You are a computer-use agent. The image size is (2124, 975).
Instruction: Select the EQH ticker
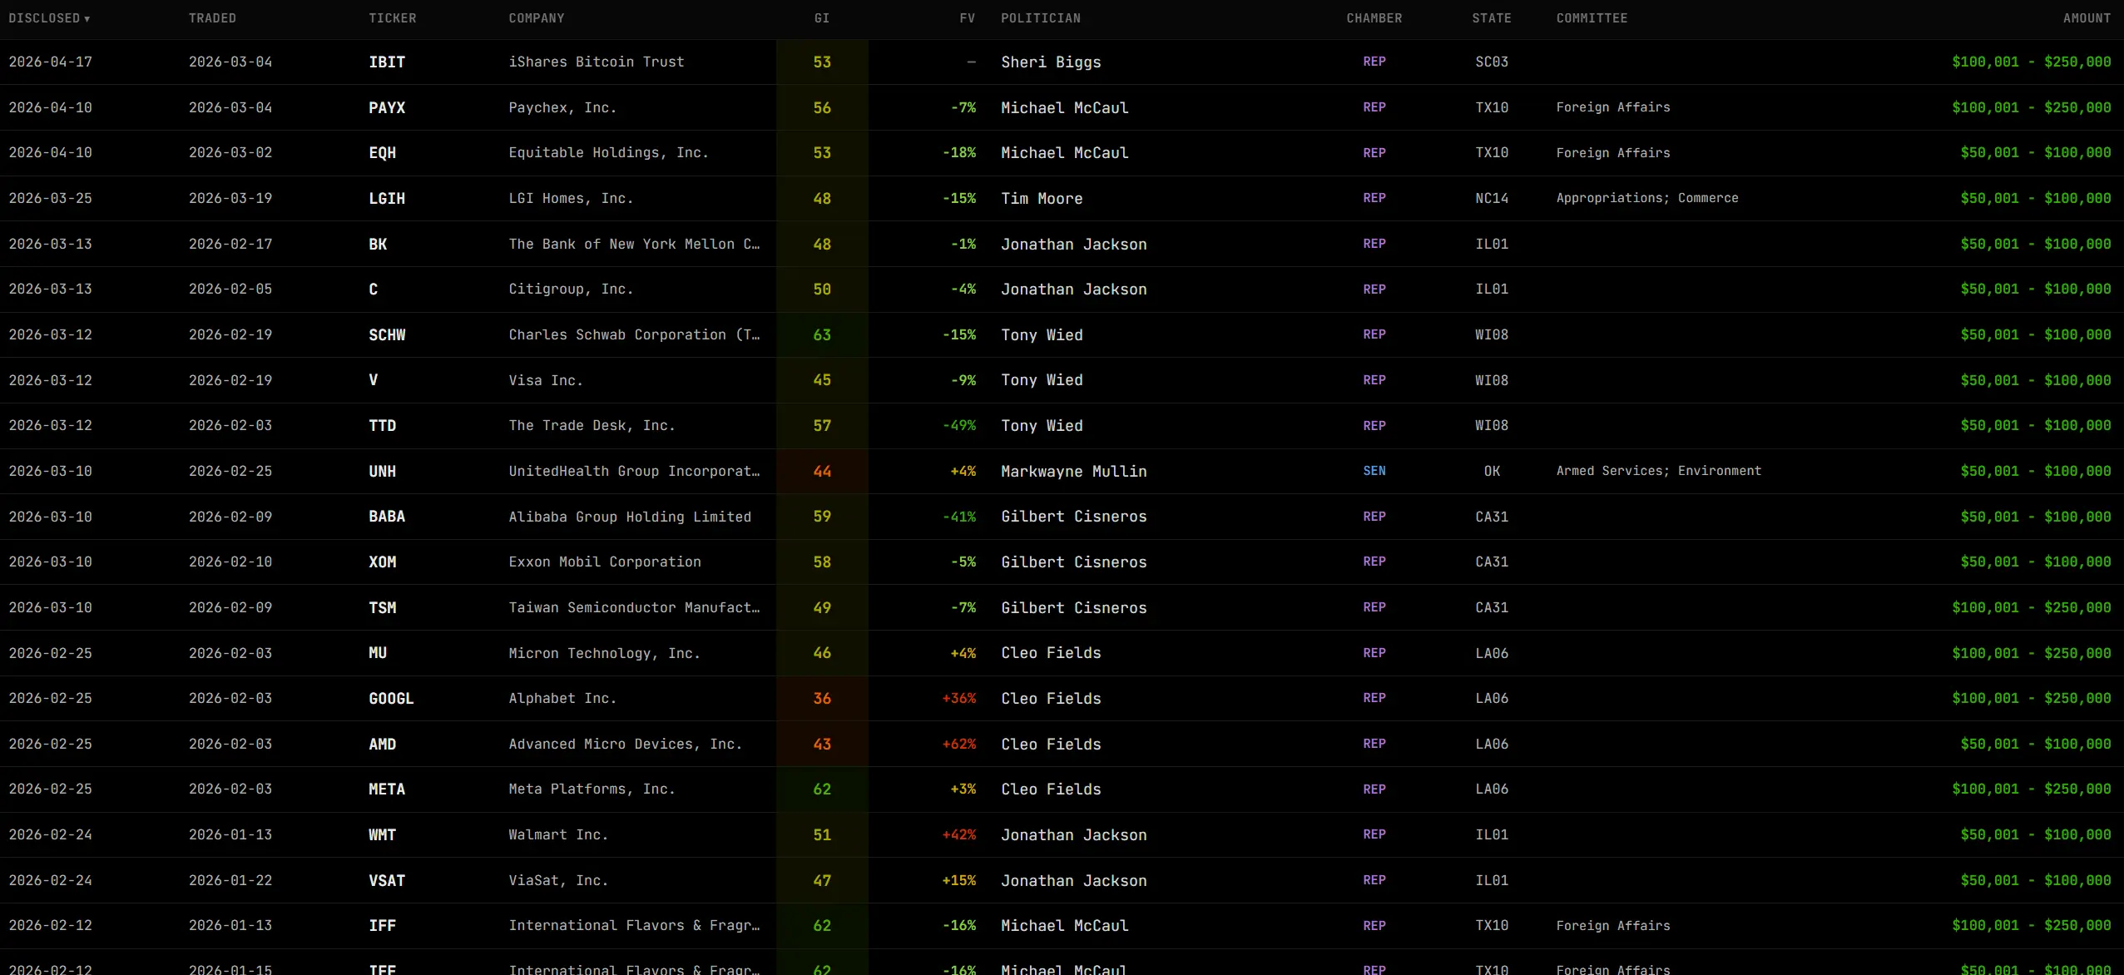coord(383,153)
